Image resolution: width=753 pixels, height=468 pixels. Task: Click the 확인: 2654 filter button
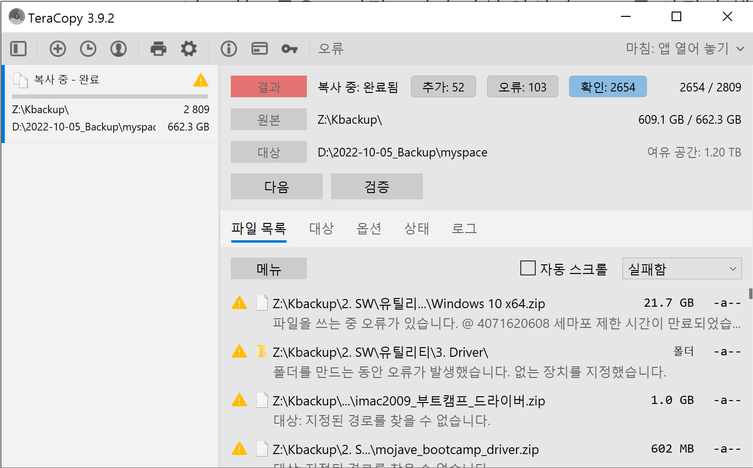pyautogui.click(x=608, y=87)
